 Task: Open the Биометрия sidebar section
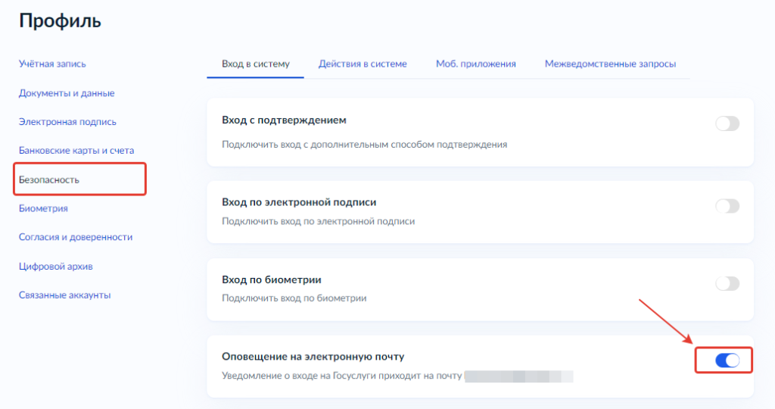(43, 208)
